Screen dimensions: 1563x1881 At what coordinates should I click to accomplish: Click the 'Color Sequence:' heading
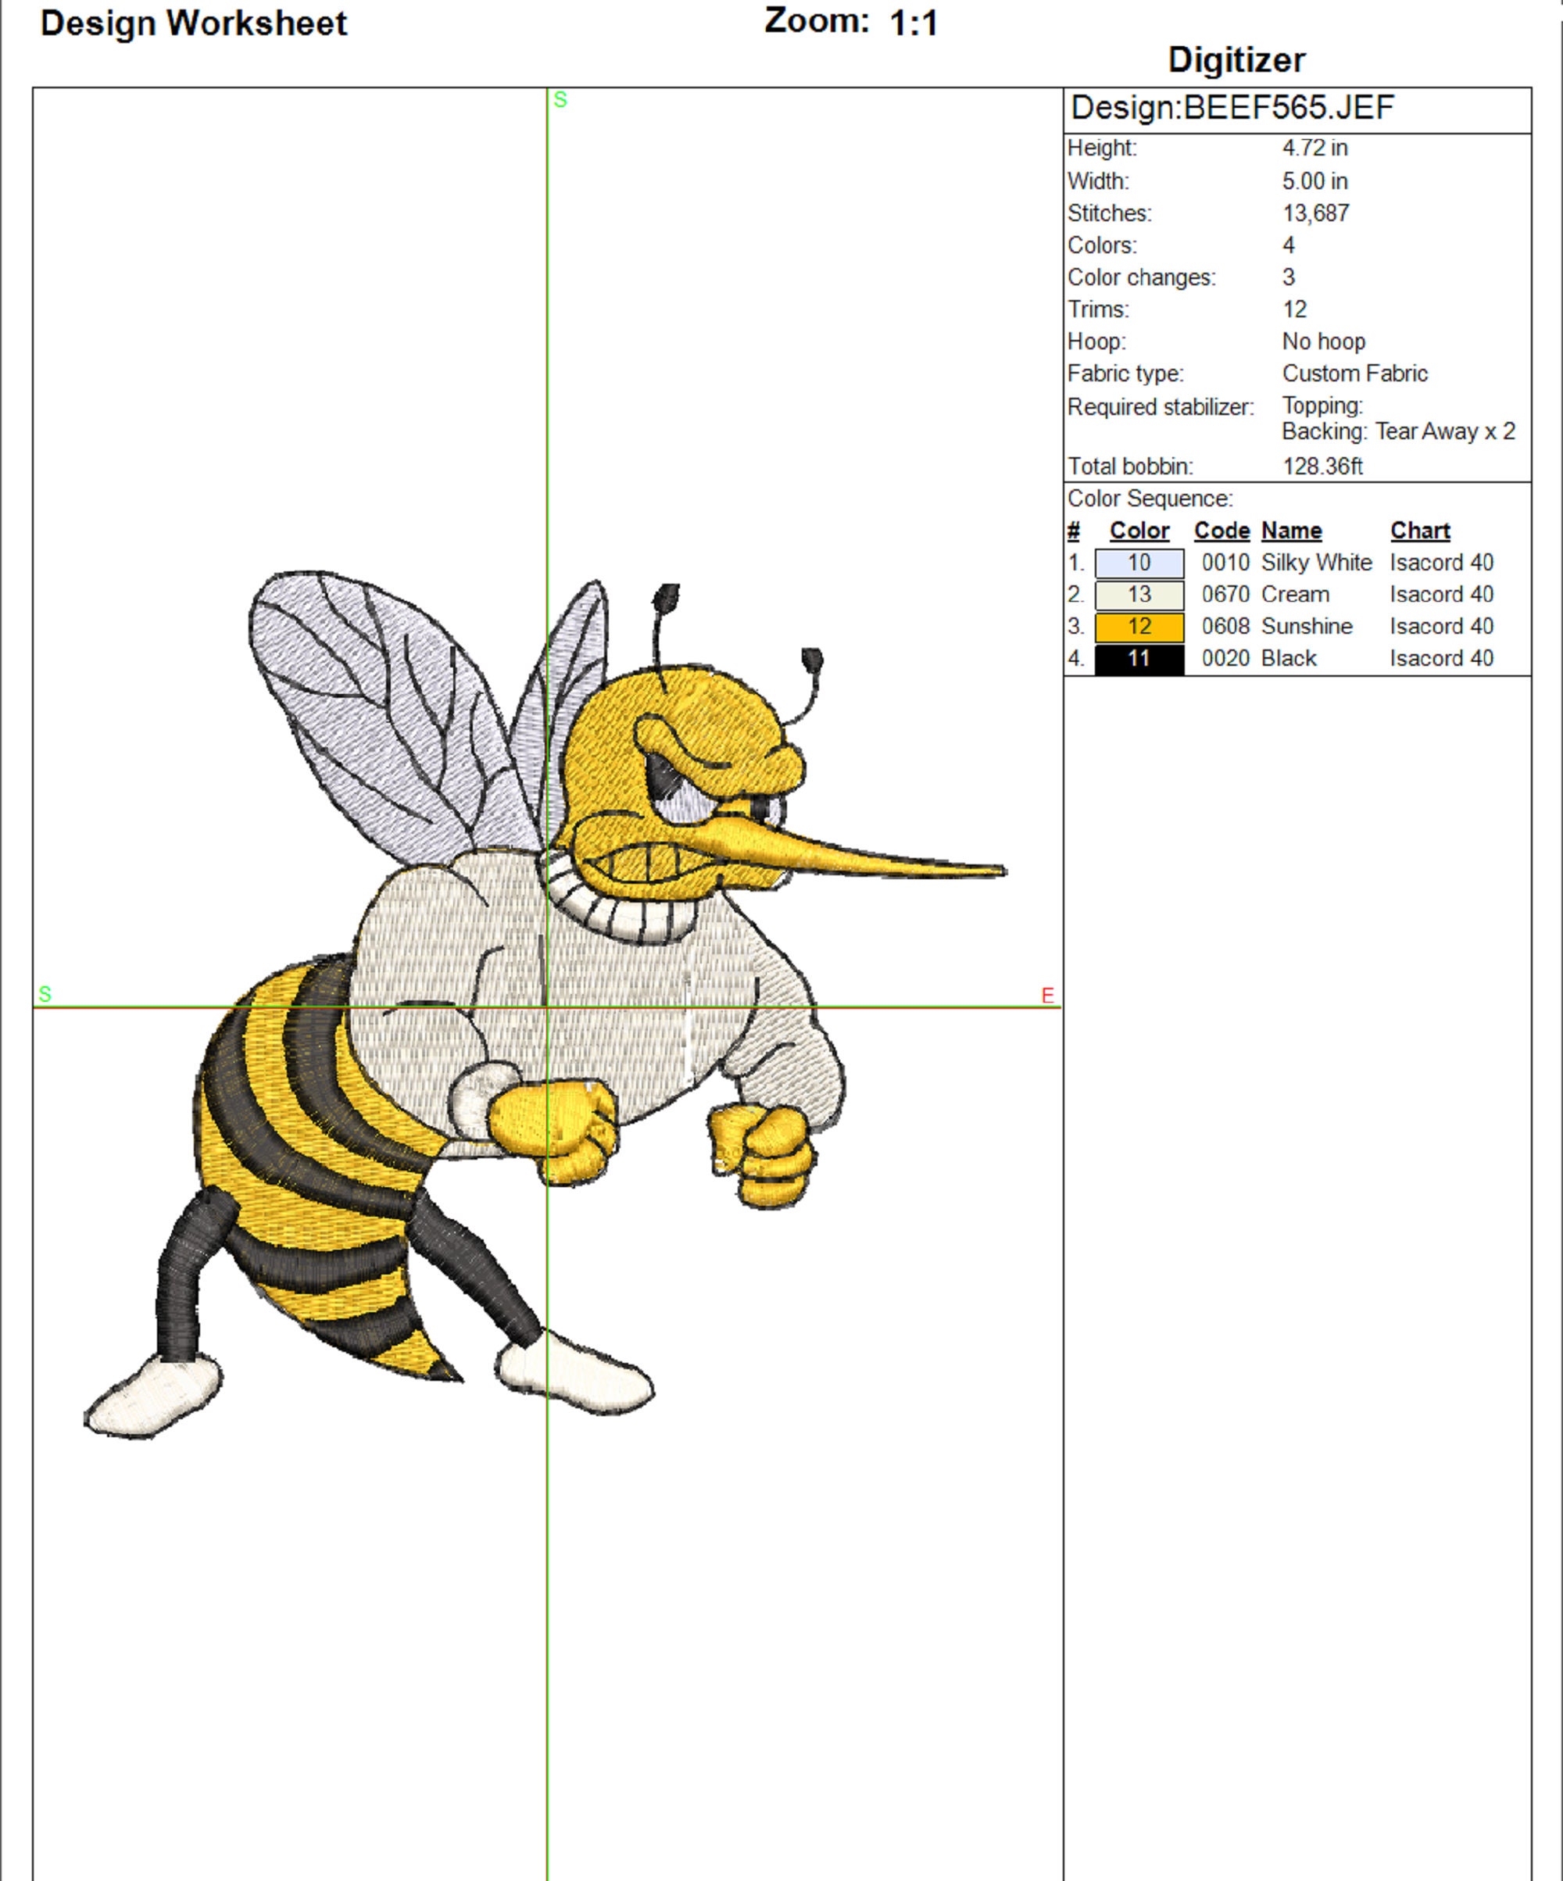pyautogui.click(x=1150, y=499)
